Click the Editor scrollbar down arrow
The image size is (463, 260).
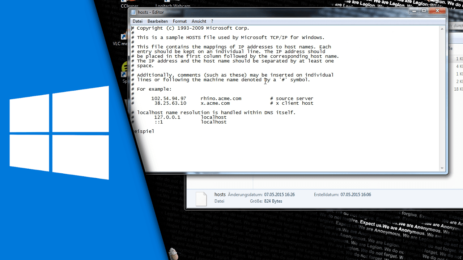pyautogui.click(x=442, y=168)
